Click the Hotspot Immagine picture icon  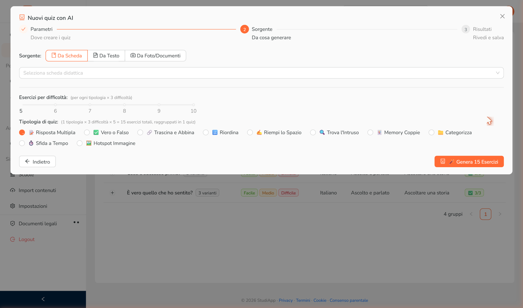[89, 143]
